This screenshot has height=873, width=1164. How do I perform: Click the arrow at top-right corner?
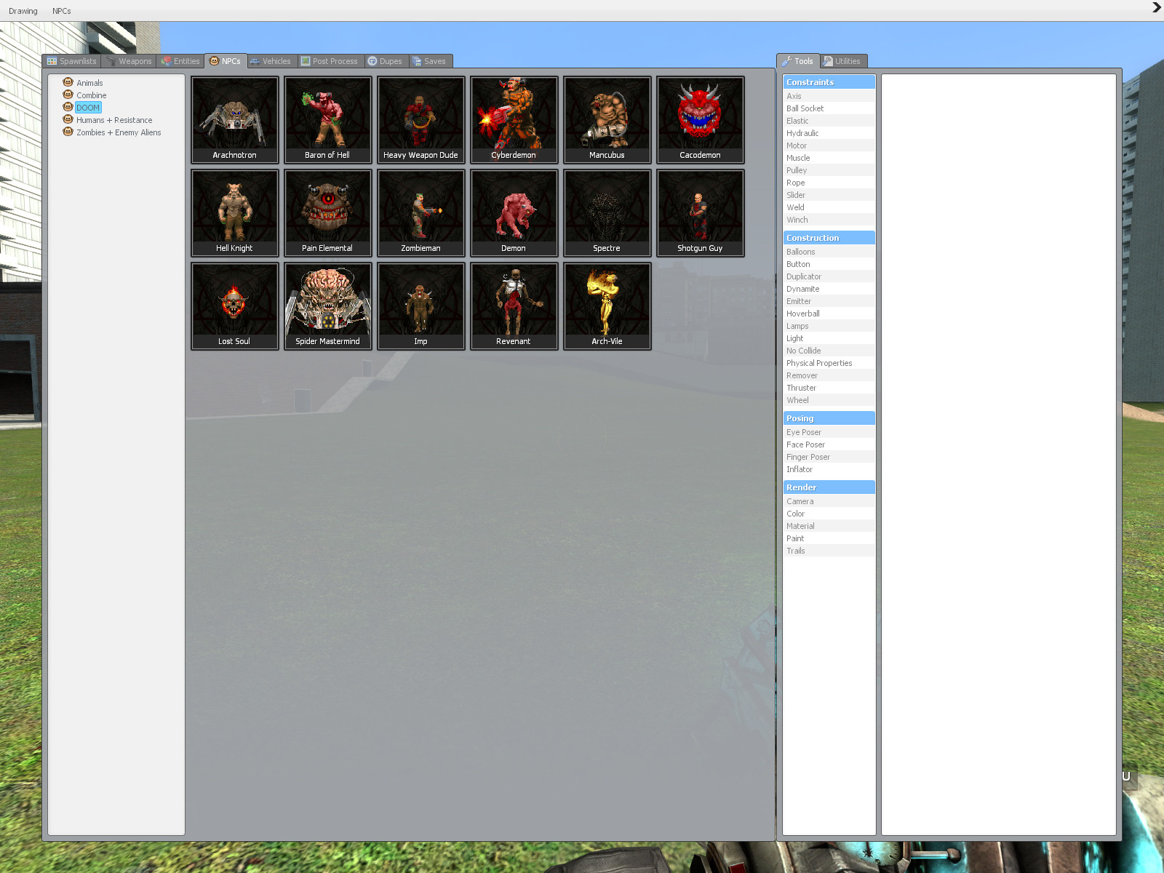click(1156, 7)
